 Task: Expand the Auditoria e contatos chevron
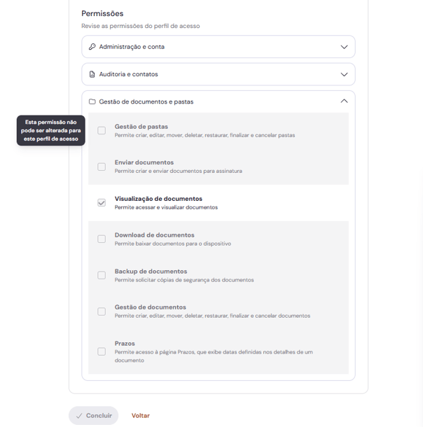[344, 74]
